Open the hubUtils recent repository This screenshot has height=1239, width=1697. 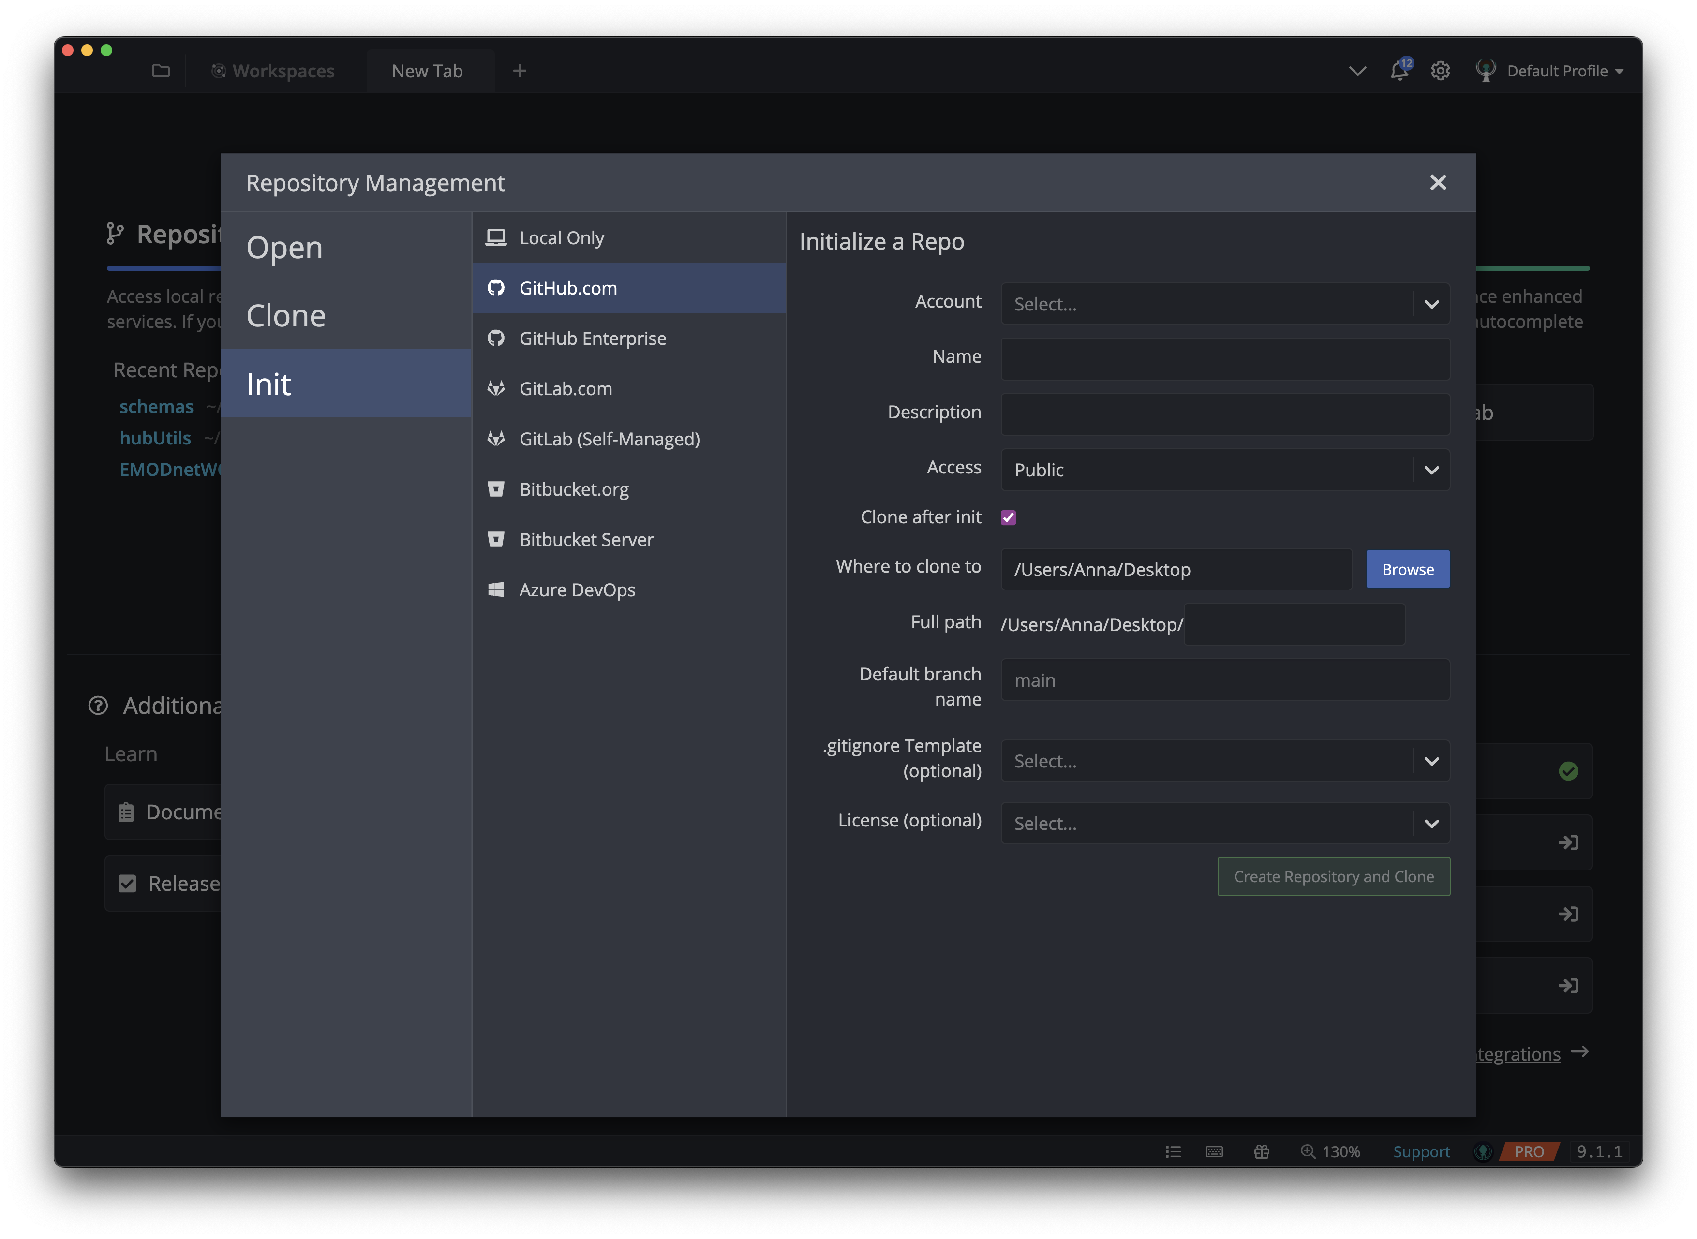coord(154,438)
